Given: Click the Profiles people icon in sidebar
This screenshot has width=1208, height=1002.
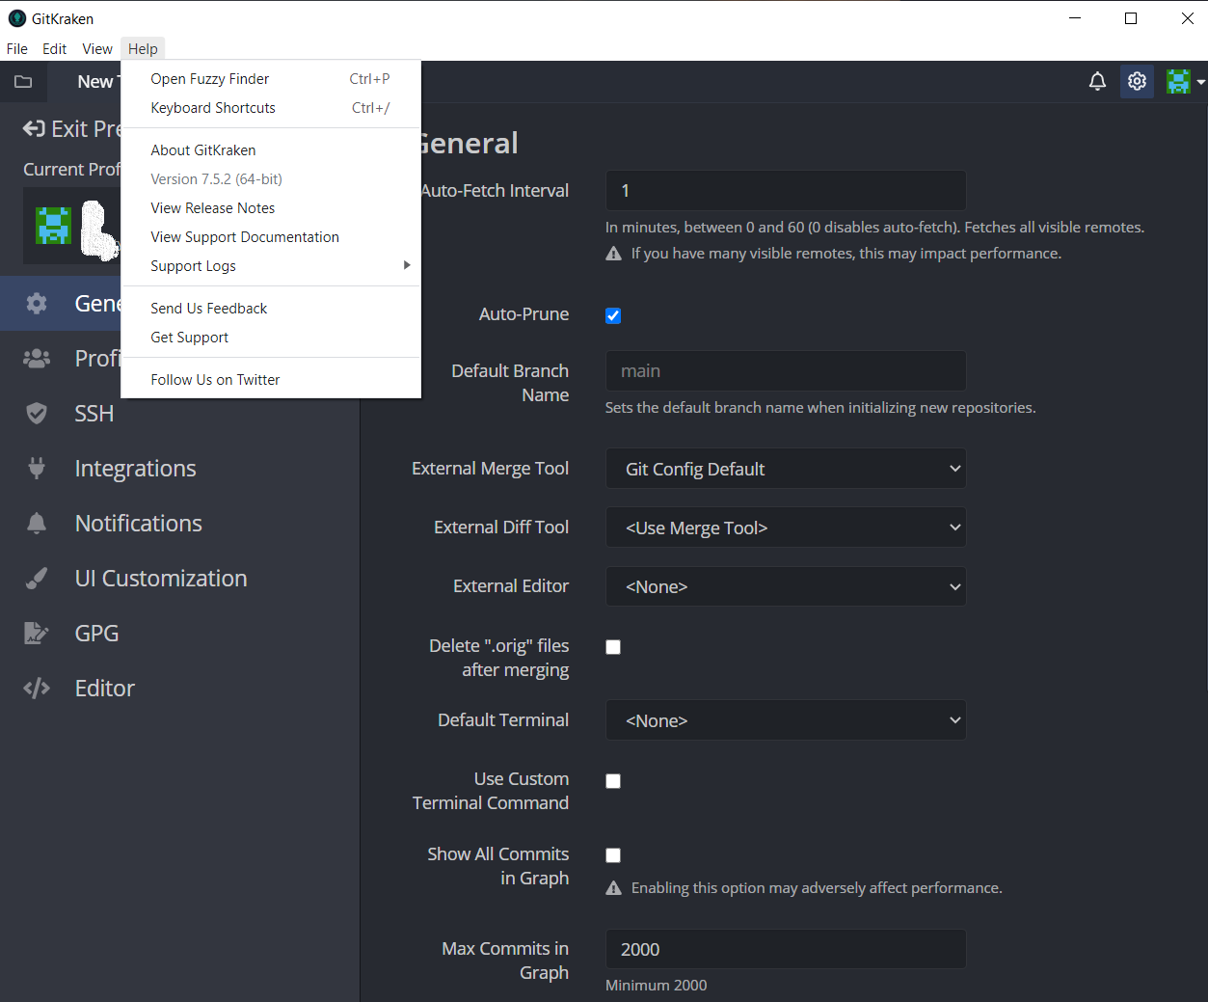Looking at the screenshot, I should click(x=37, y=359).
